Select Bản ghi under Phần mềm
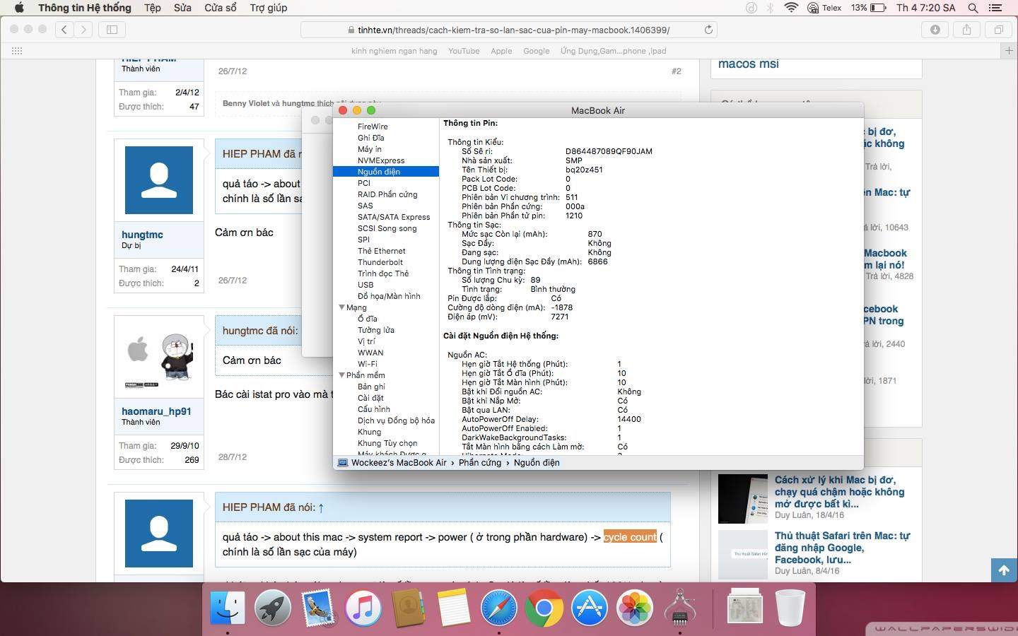Image resolution: width=1018 pixels, height=636 pixels. [371, 387]
